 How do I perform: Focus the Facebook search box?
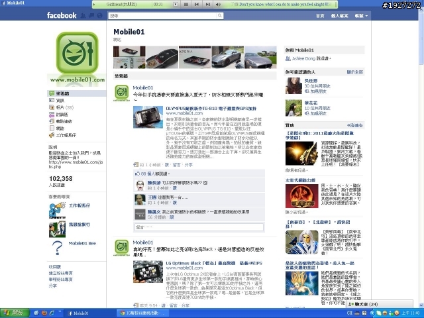(163, 16)
